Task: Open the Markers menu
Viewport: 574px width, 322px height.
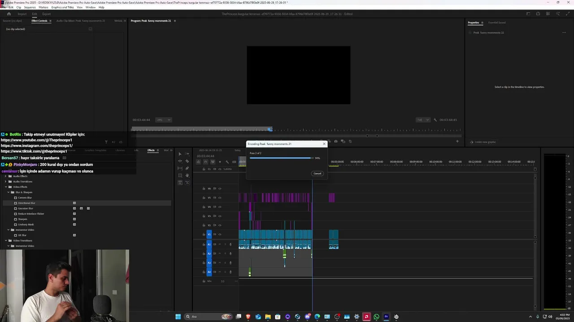Action: coord(43,7)
